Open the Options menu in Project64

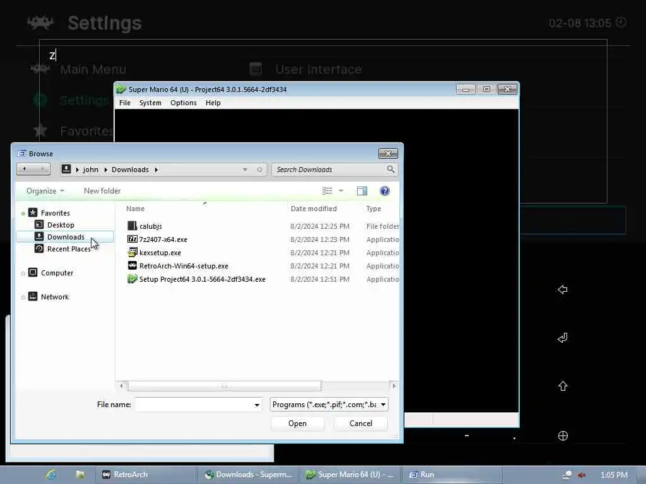(x=184, y=103)
